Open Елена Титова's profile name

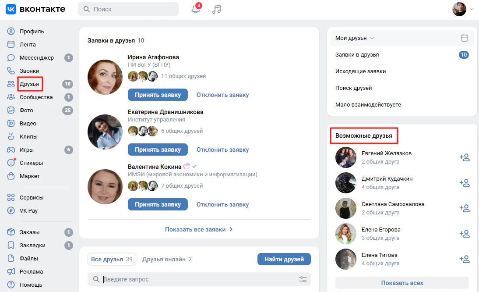tap(380, 255)
